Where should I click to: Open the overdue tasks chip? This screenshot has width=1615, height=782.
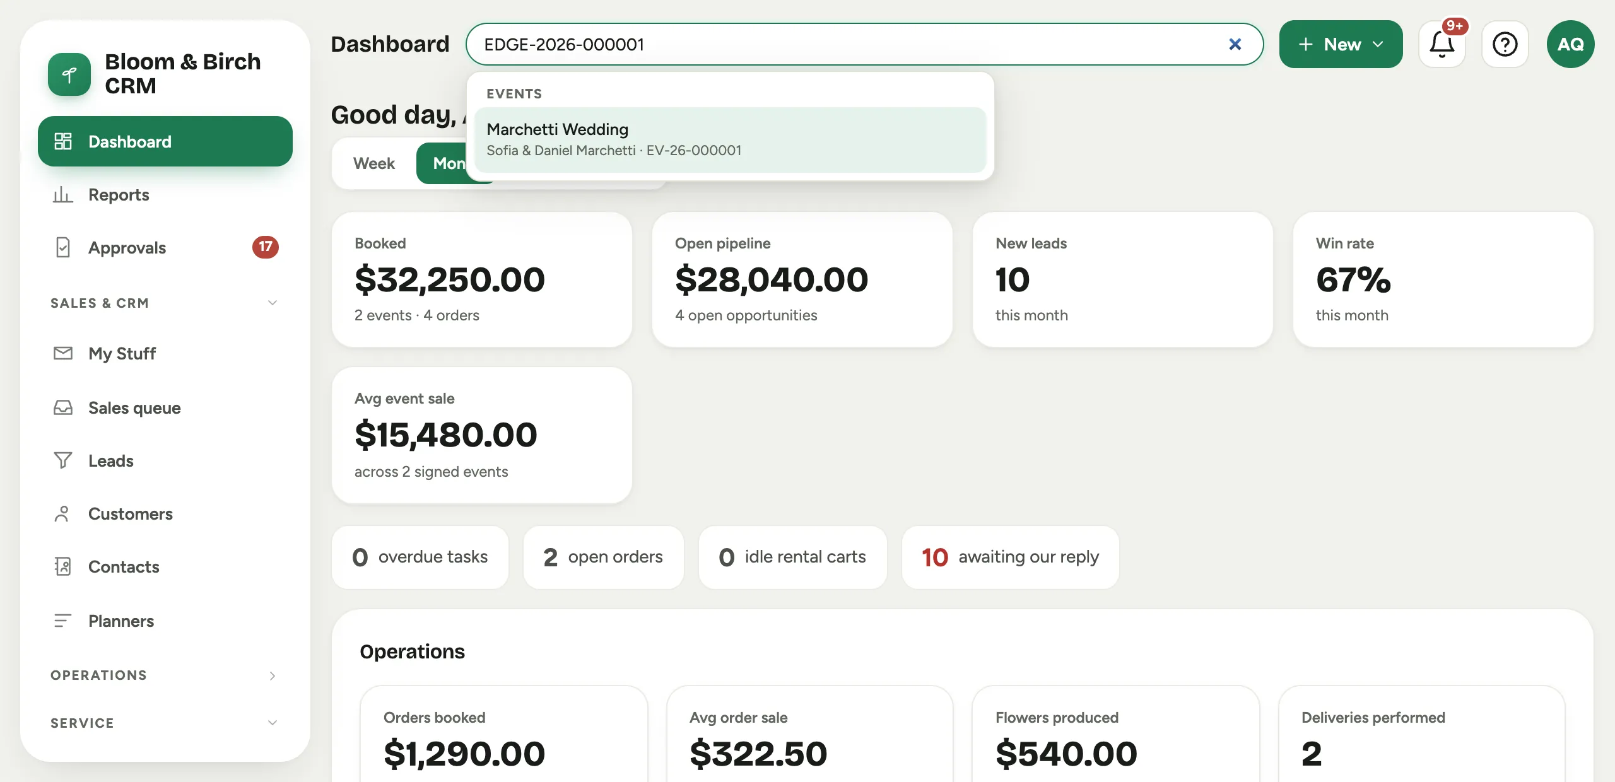pyautogui.click(x=420, y=557)
